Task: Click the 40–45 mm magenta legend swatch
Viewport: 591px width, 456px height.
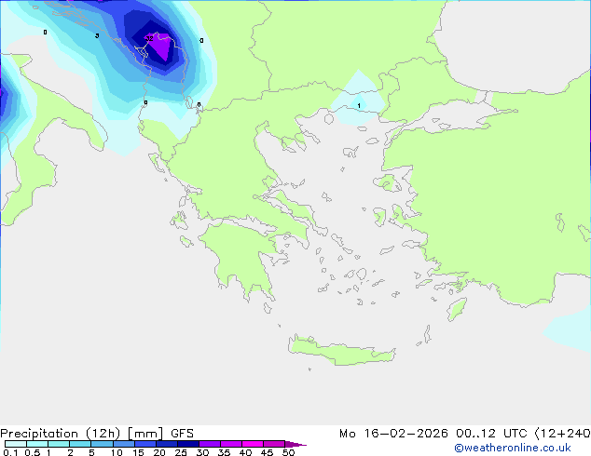Action: [253, 444]
